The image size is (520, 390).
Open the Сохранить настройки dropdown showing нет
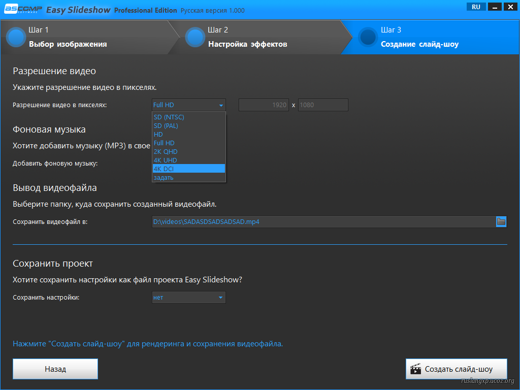coord(189,298)
